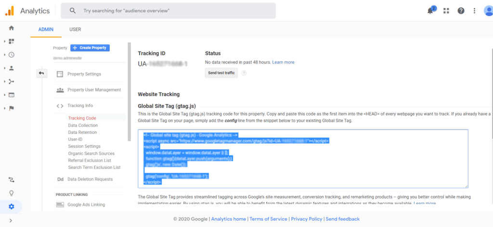493x227 pixels.
Task: Expand the Conversions sidebar arrow
Action: [4, 108]
